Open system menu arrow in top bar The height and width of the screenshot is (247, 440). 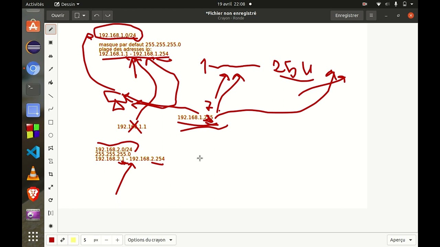click(x=412, y=4)
